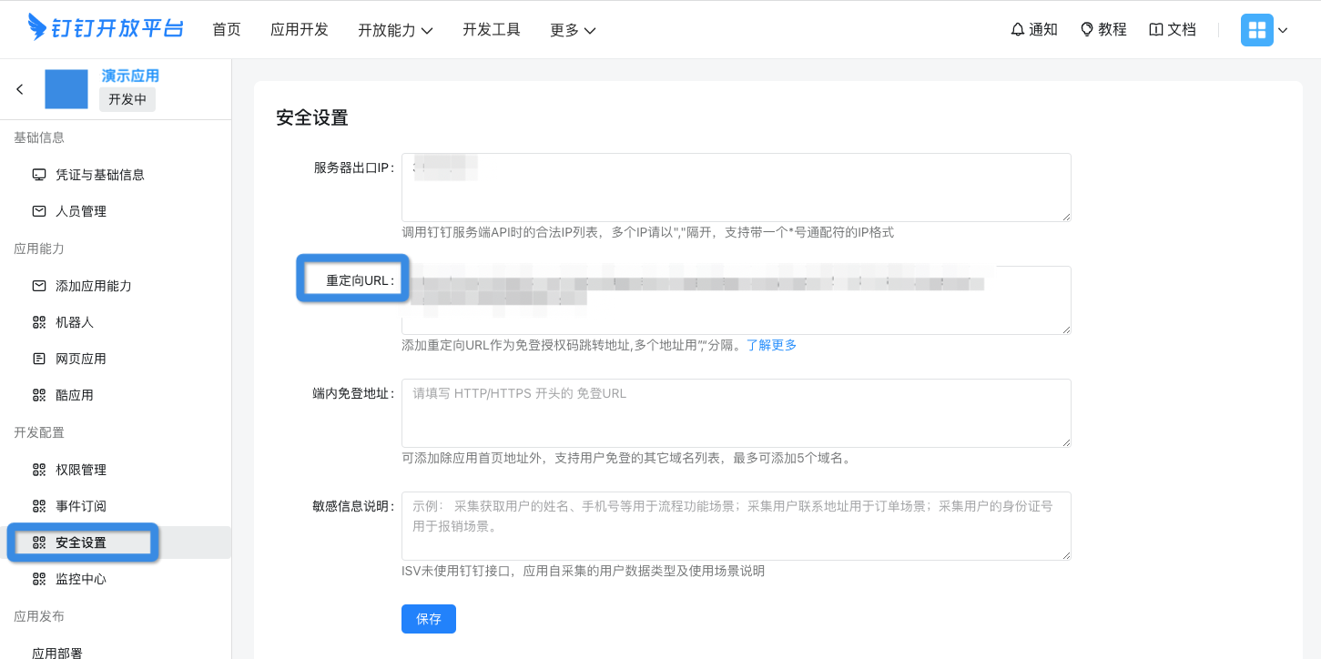The width and height of the screenshot is (1321, 659).
Task: Click the 权限管理 QR-style icon
Action: coord(39,469)
